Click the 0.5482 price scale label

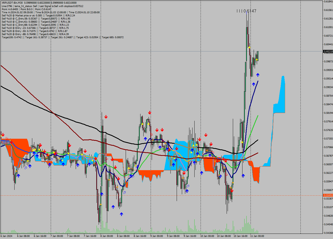(x=328, y=216)
